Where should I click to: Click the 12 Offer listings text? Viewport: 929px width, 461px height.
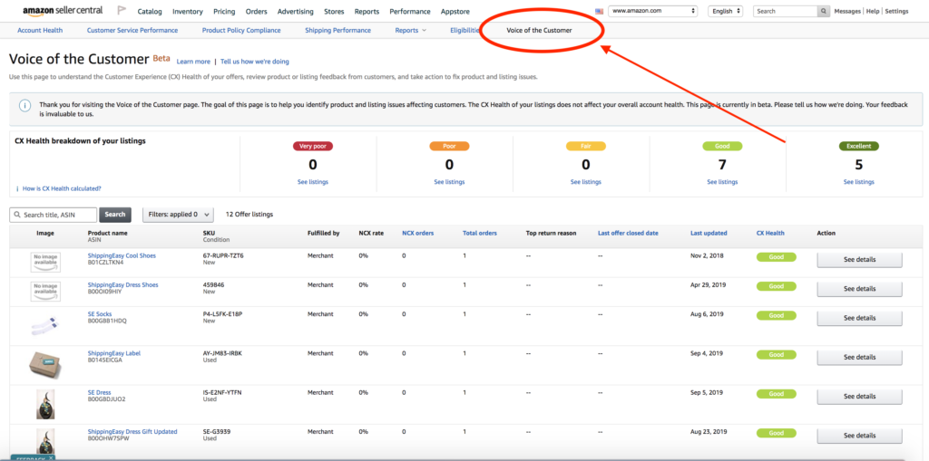click(249, 215)
